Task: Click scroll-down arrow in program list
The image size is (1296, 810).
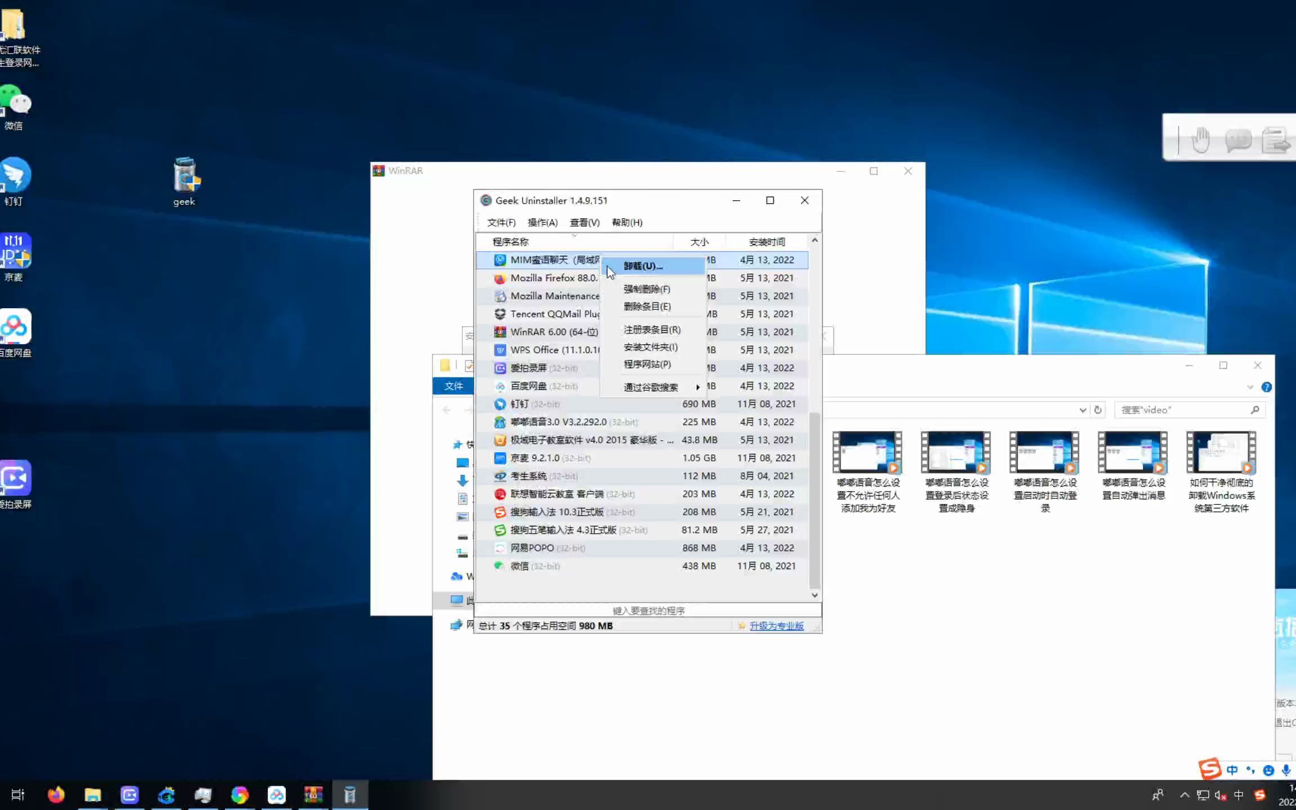Action: [814, 595]
